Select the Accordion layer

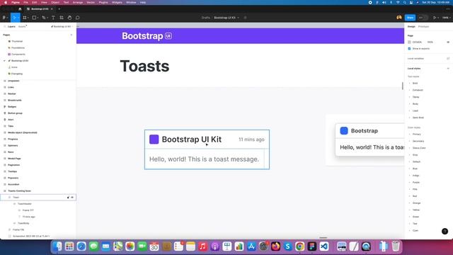click(13, 184)
